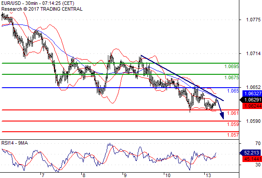Viewport: 262px width, 178px height.
Task: Click the blue downward forecast arrow
Action: [x=220, y=109]
